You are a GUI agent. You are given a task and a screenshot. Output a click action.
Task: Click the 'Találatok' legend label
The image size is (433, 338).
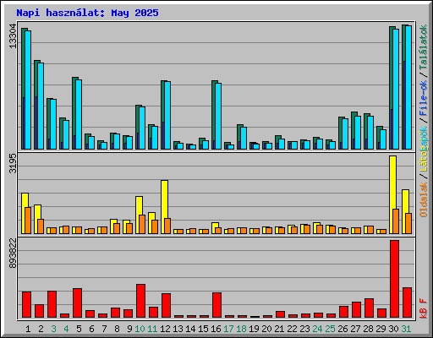pyautogui.click(x=423, y=47)
